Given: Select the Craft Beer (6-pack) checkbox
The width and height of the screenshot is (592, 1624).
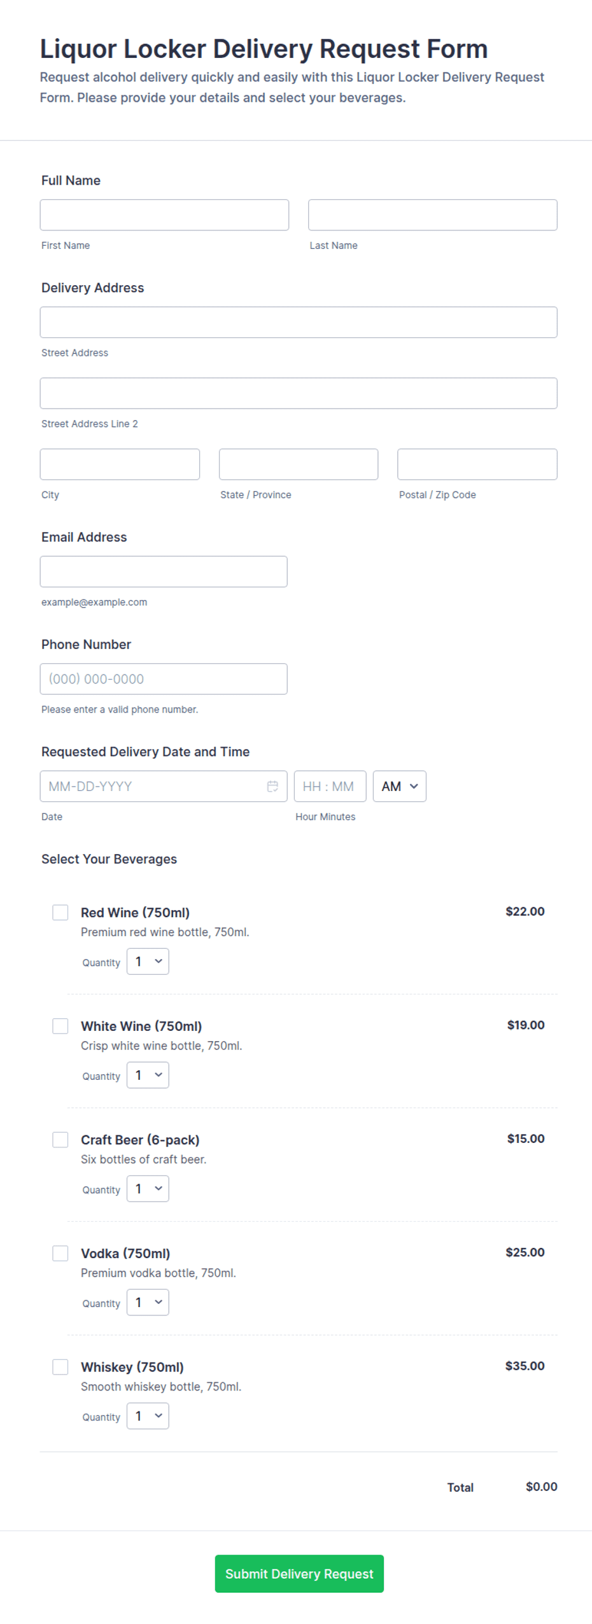Looking at the screenshot, I should (x=60, y=1139).
